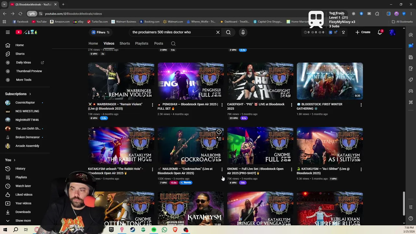Screen dimensions: 416x234
Task: Click the page vertical scrollbar thumb
Action: 404,203
